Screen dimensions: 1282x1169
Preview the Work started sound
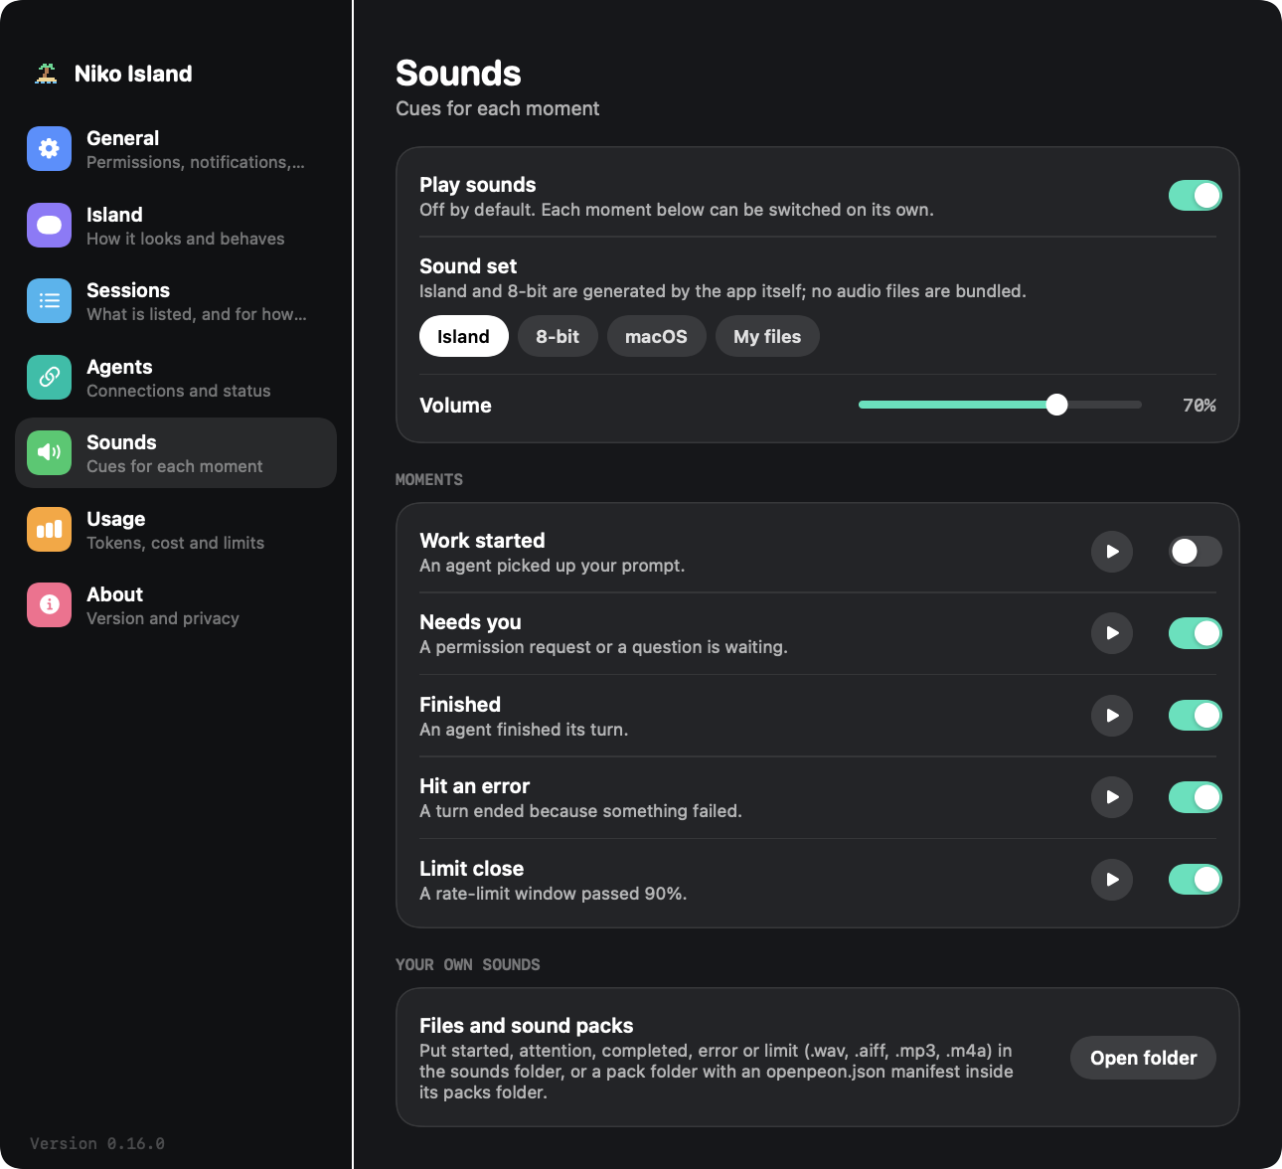pos(1112,552)
